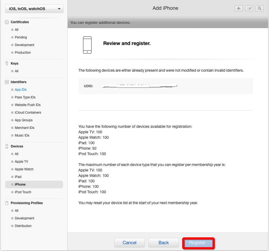Click the edit list icon in header

[x=249, y=8]
